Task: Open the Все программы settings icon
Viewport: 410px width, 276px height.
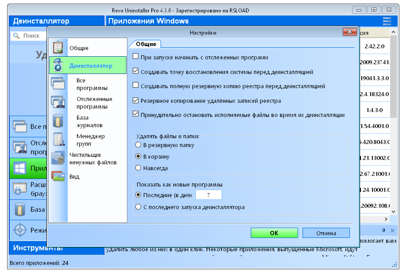Action: click(x=58, y=84)
